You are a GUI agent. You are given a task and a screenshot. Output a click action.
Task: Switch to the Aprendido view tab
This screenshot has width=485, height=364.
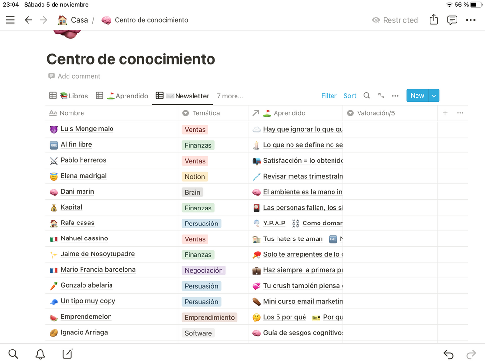coord(122,96)
